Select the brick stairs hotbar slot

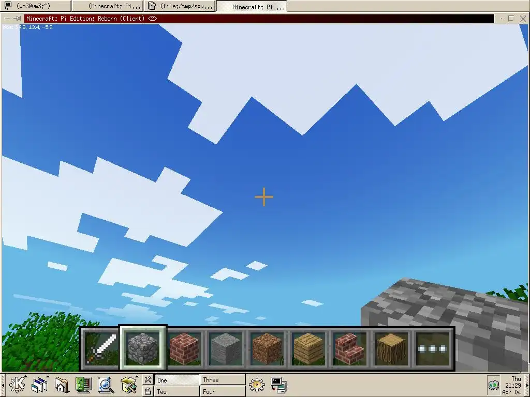(x=349, y=348)
